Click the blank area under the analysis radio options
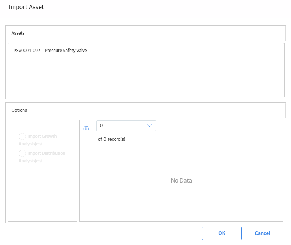 click(x=42, y=192)
